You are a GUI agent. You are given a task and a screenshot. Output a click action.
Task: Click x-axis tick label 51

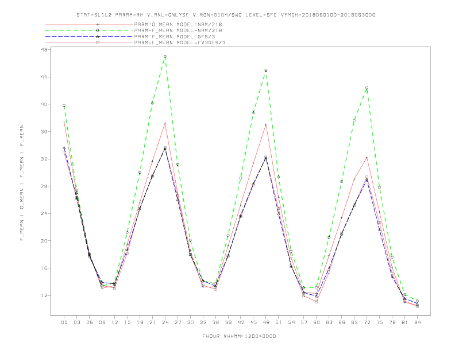coord(279,322)
